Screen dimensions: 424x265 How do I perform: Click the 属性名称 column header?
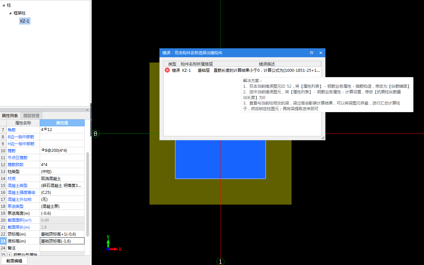click(x=23, y=123)
